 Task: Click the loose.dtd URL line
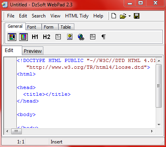pyautogui.click(x=88, y=67)
